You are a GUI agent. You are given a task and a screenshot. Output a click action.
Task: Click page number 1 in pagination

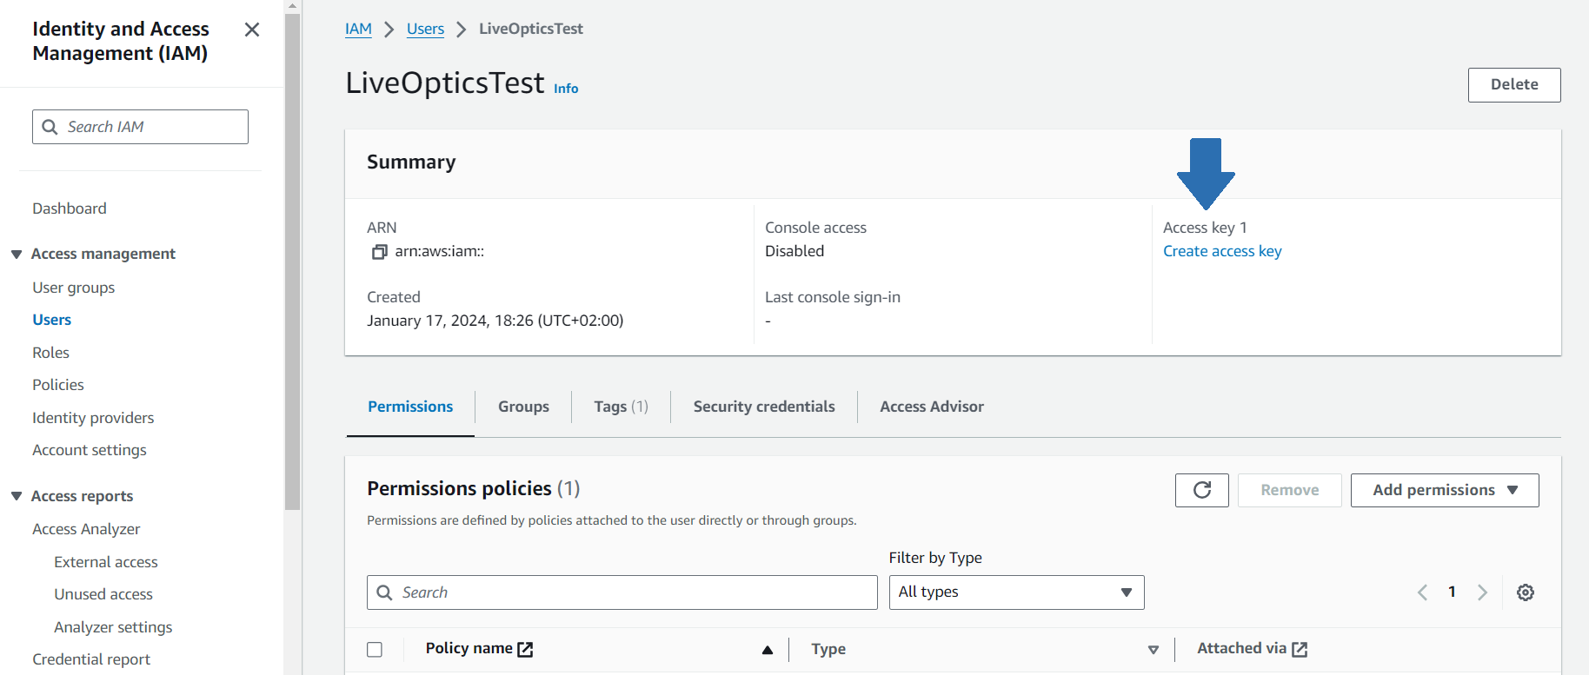[1452, 592]
